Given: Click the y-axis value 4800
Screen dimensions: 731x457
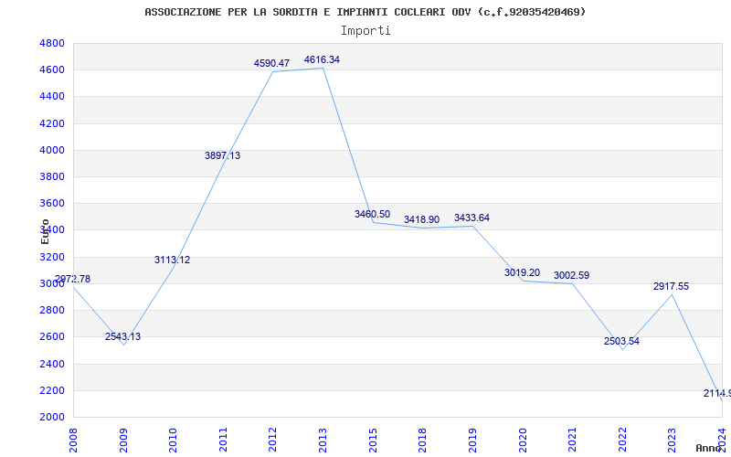Looking at the screenshot, I should [x=52, y=43].
